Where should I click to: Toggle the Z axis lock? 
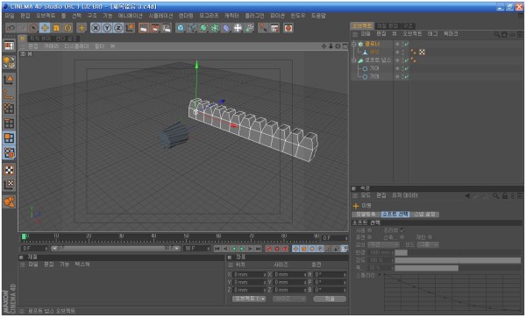tap(118, 28)
